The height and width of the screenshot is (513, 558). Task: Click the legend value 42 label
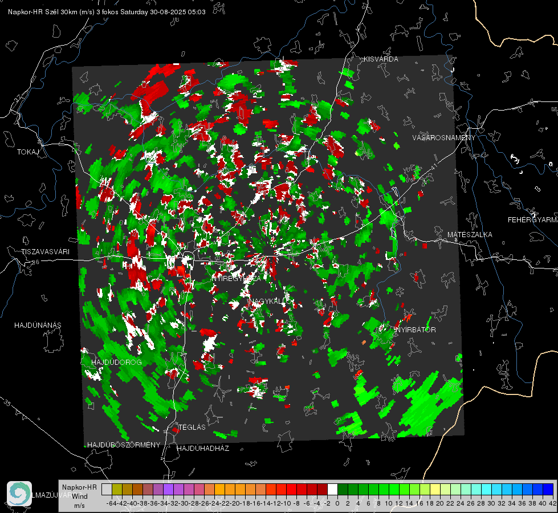(553, 503)
